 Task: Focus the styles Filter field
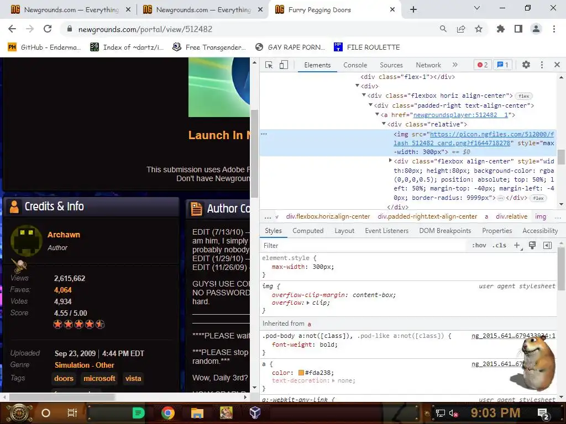(365, 246)
